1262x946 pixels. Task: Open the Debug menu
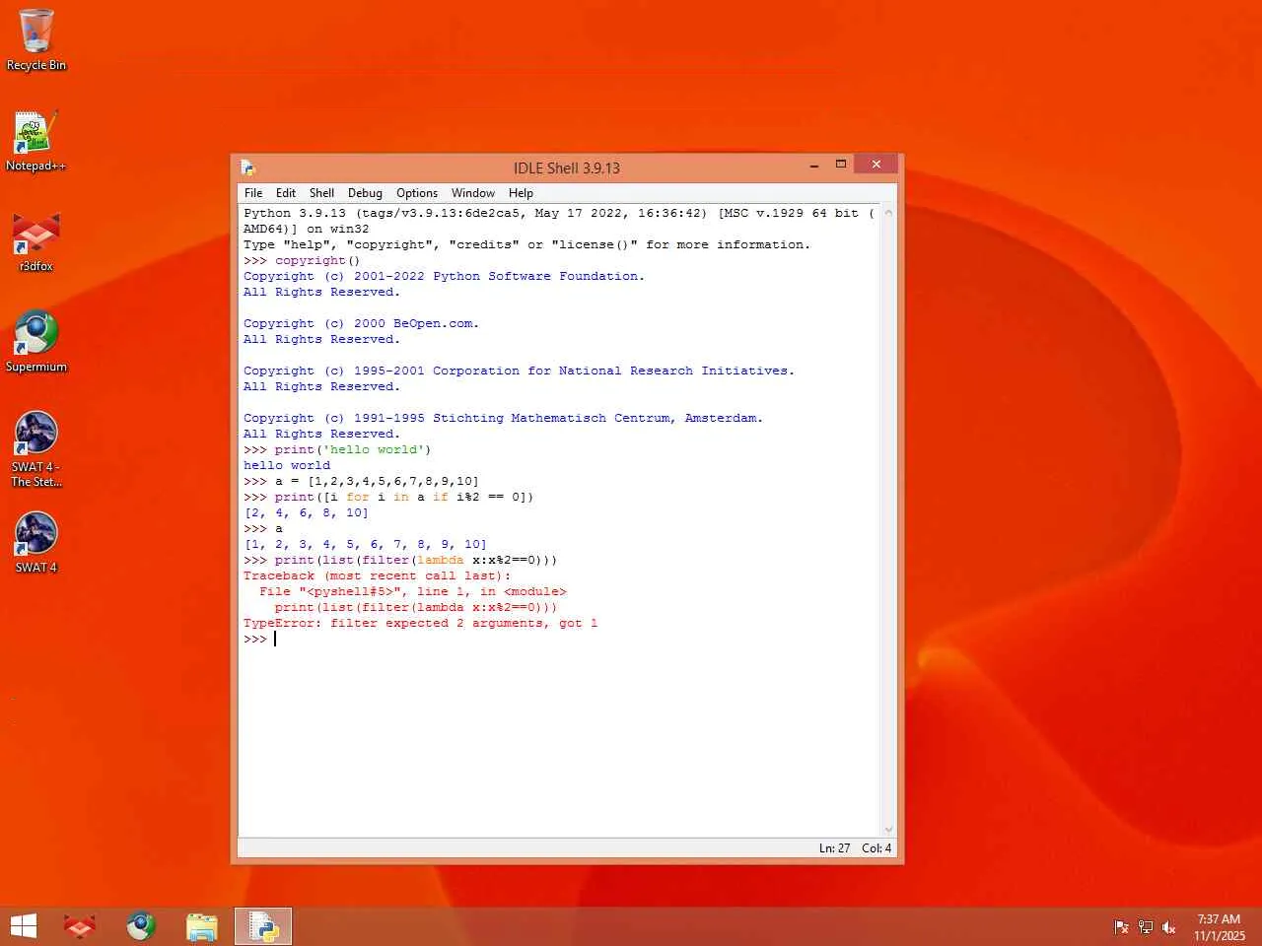(x=365, y=193)
